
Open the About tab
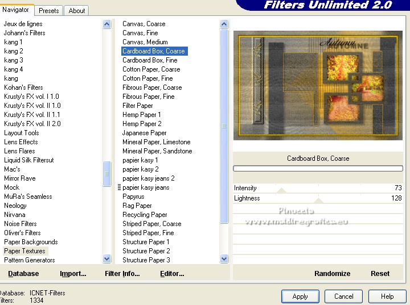click(77, 11)
